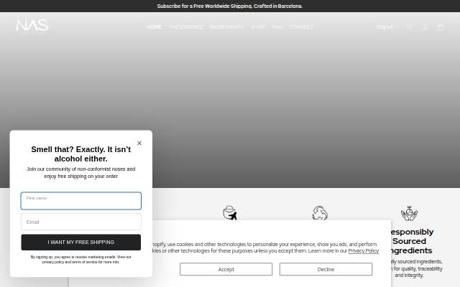Close the free shipping popup
Viewport: 460px width, 287px height.
(x=139, y=143)
